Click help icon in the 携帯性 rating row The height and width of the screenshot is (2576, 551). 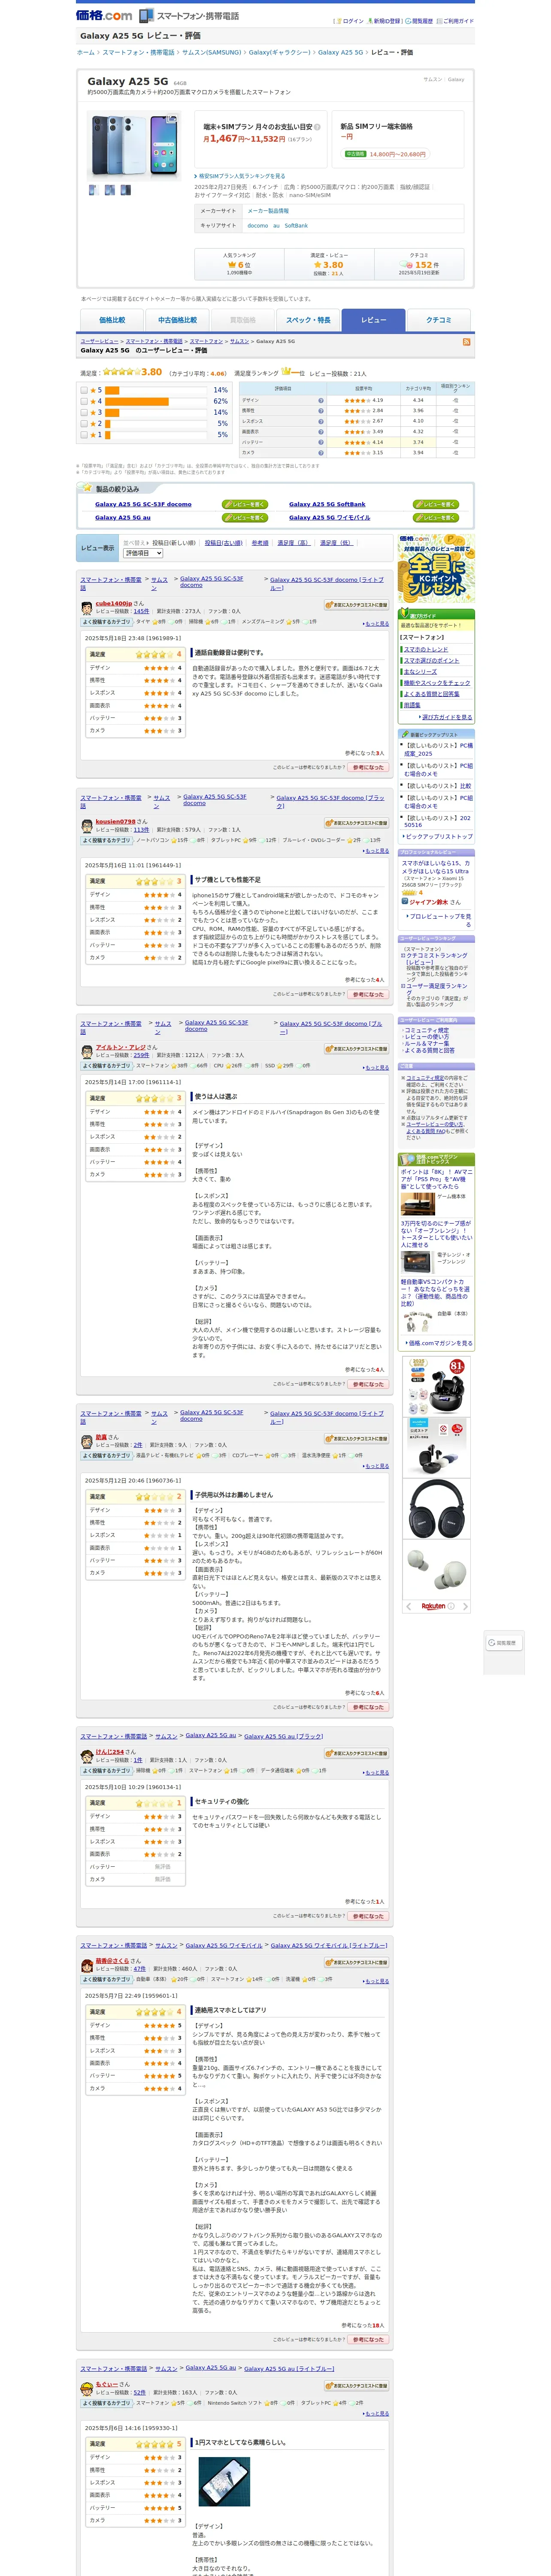(x=320, y=411)
